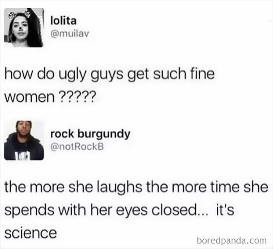Click the rock burgundy display name
This screenshot has width=273, height=249.
pos(90,134)
